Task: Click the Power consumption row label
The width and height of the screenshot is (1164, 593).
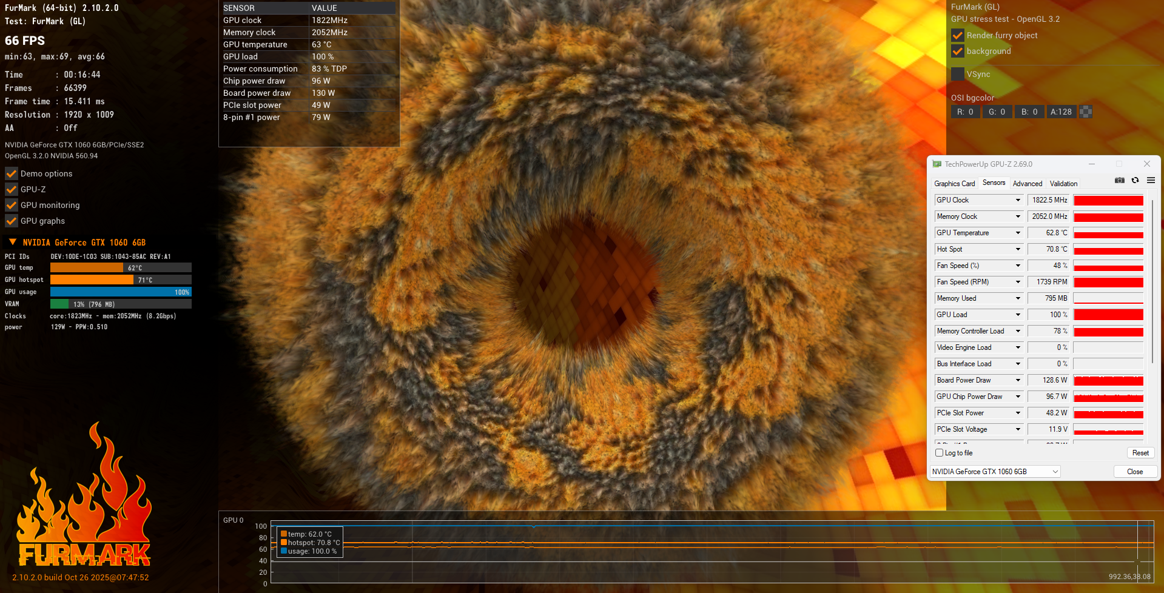Action: coord(260,69)
